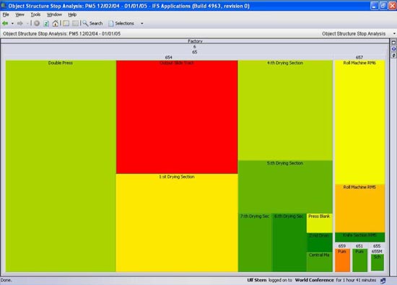This screenshot has width=397, height=285.
Task: Expand the Object Structure Stop Analysis dropdown
Action: pyautogui.click(x=394, y=34)
